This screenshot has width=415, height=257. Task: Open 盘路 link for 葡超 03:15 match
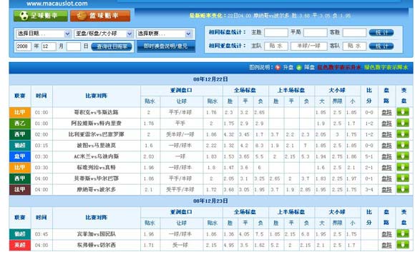click(386, 146)
